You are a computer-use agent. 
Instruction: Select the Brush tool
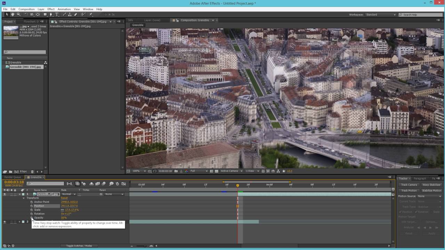click(64, 15)
